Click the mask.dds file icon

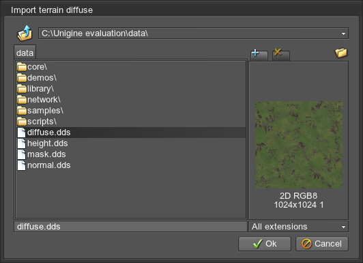click(22, 154)
